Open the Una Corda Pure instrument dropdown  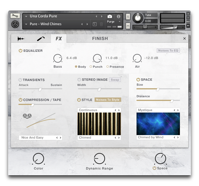pyautogui.click(x=26, y=16)
